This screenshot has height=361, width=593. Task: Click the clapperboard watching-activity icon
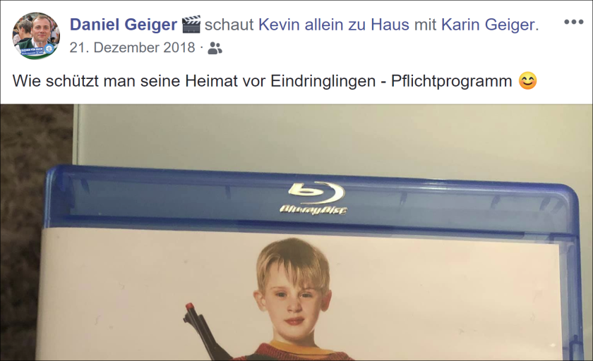(191, 25)
